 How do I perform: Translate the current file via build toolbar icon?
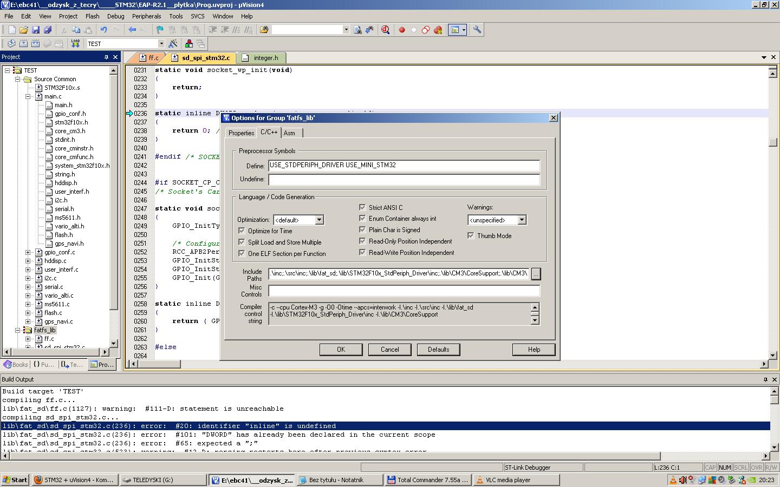pyautogui.click(x=11, y=43)
